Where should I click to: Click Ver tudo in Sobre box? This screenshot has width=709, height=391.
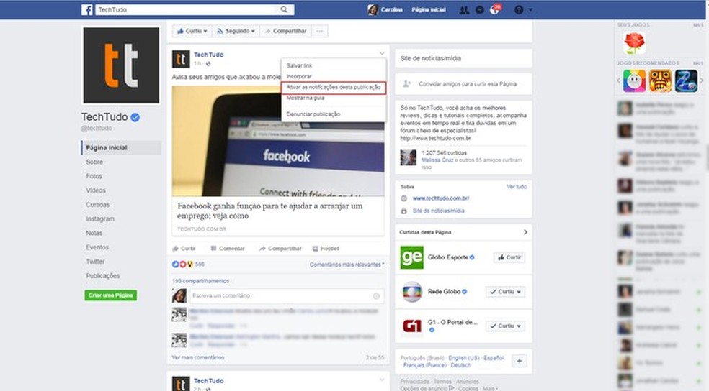point(517,187)
